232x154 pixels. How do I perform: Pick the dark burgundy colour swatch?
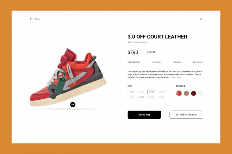pyautogui.click(x=193, y=93)
